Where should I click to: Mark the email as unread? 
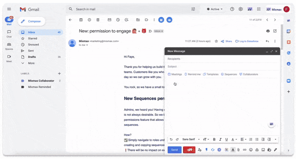pos(109,20)
